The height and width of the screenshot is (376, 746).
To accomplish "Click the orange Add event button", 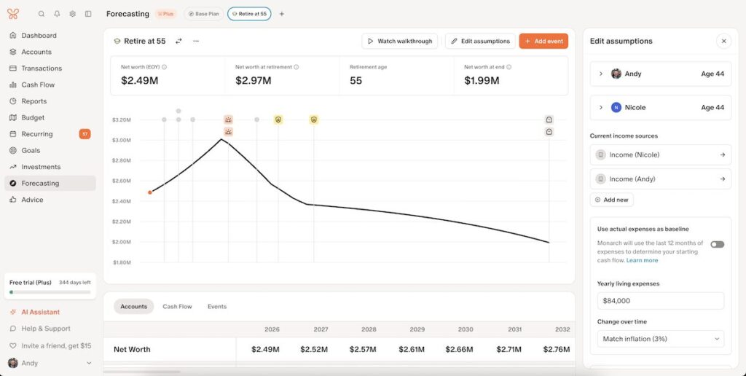I will (x=543, y=41).
